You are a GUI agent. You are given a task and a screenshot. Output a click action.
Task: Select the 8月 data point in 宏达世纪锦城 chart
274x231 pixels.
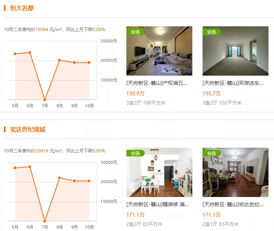point(59,178)
